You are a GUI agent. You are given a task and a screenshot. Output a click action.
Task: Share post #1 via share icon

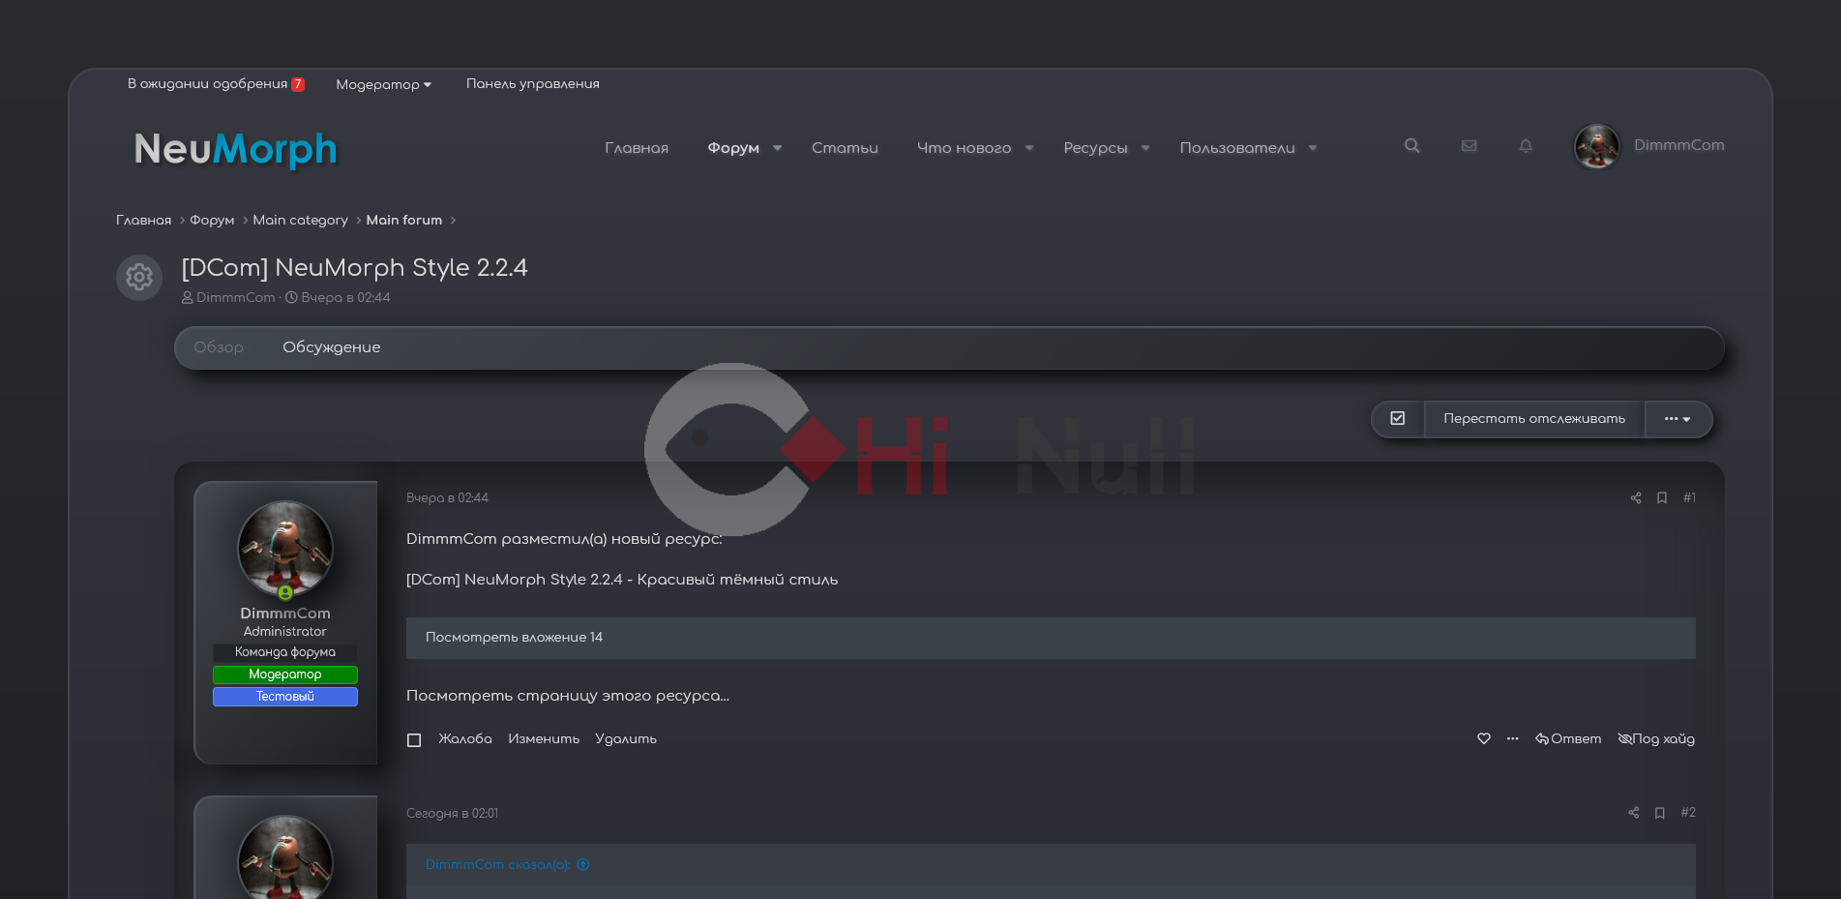coord(1636,498)
